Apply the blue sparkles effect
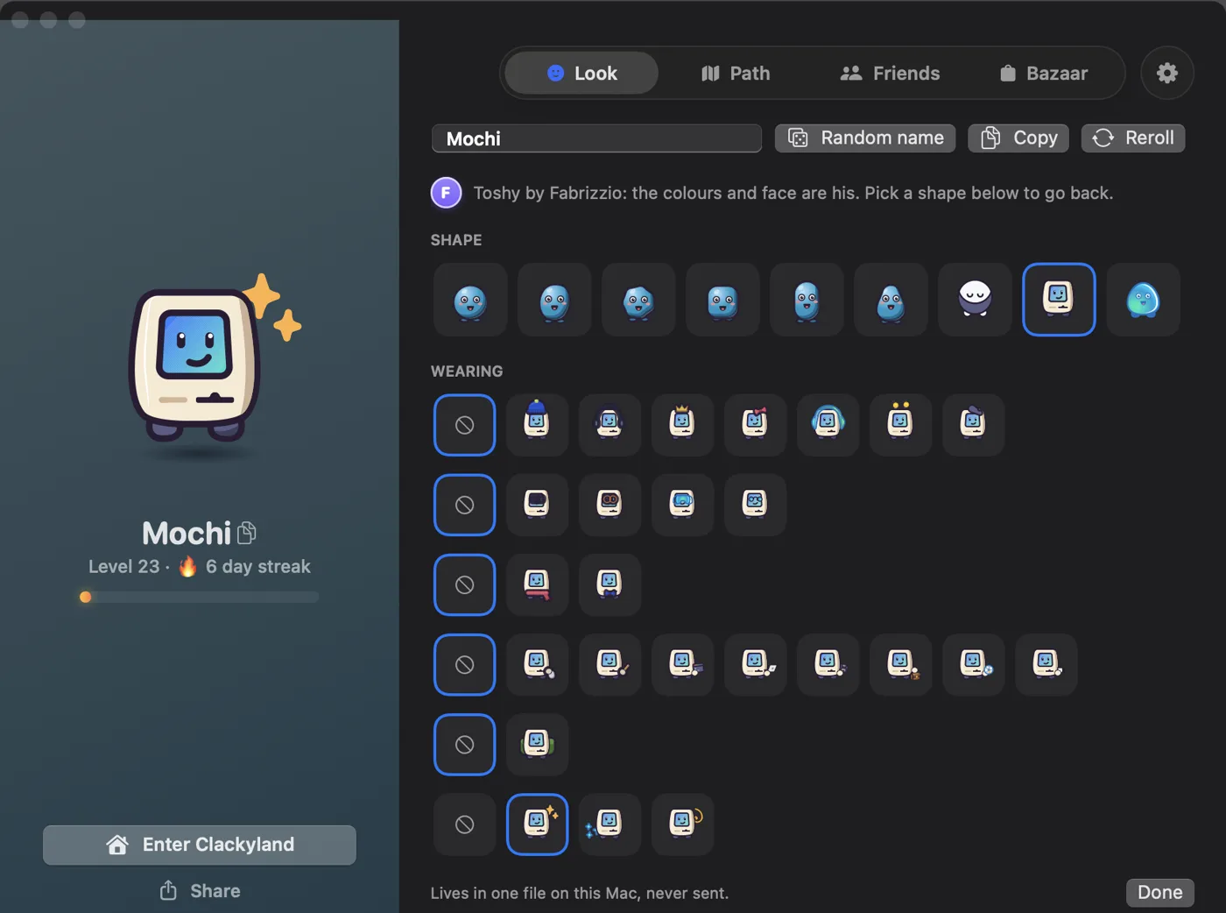 tap(609, 824)
